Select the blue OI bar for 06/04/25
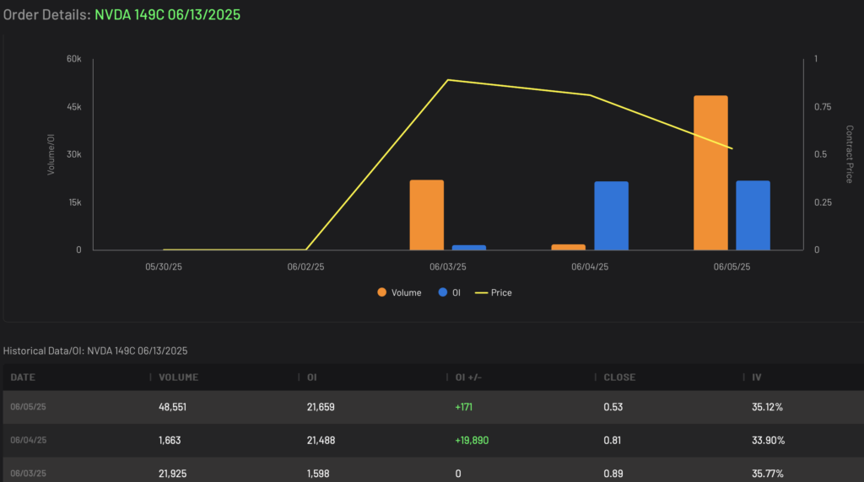 [611, 216]
